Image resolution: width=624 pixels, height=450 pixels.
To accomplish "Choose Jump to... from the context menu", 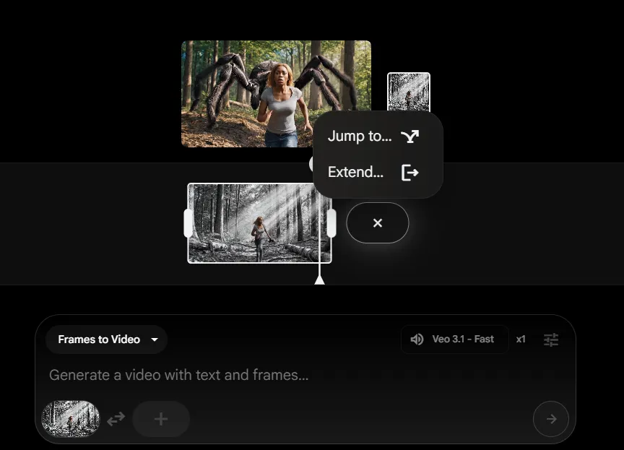I will coord(359,136).
